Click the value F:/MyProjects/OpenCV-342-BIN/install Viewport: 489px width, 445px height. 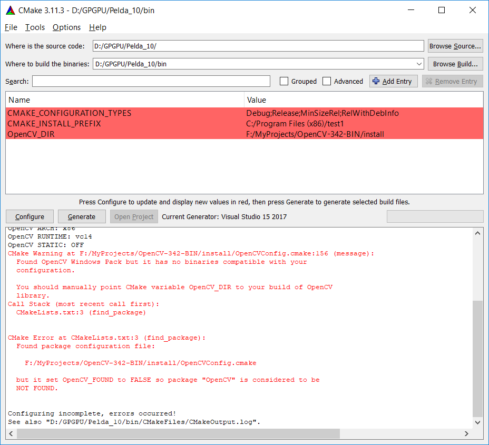point(315,134)
